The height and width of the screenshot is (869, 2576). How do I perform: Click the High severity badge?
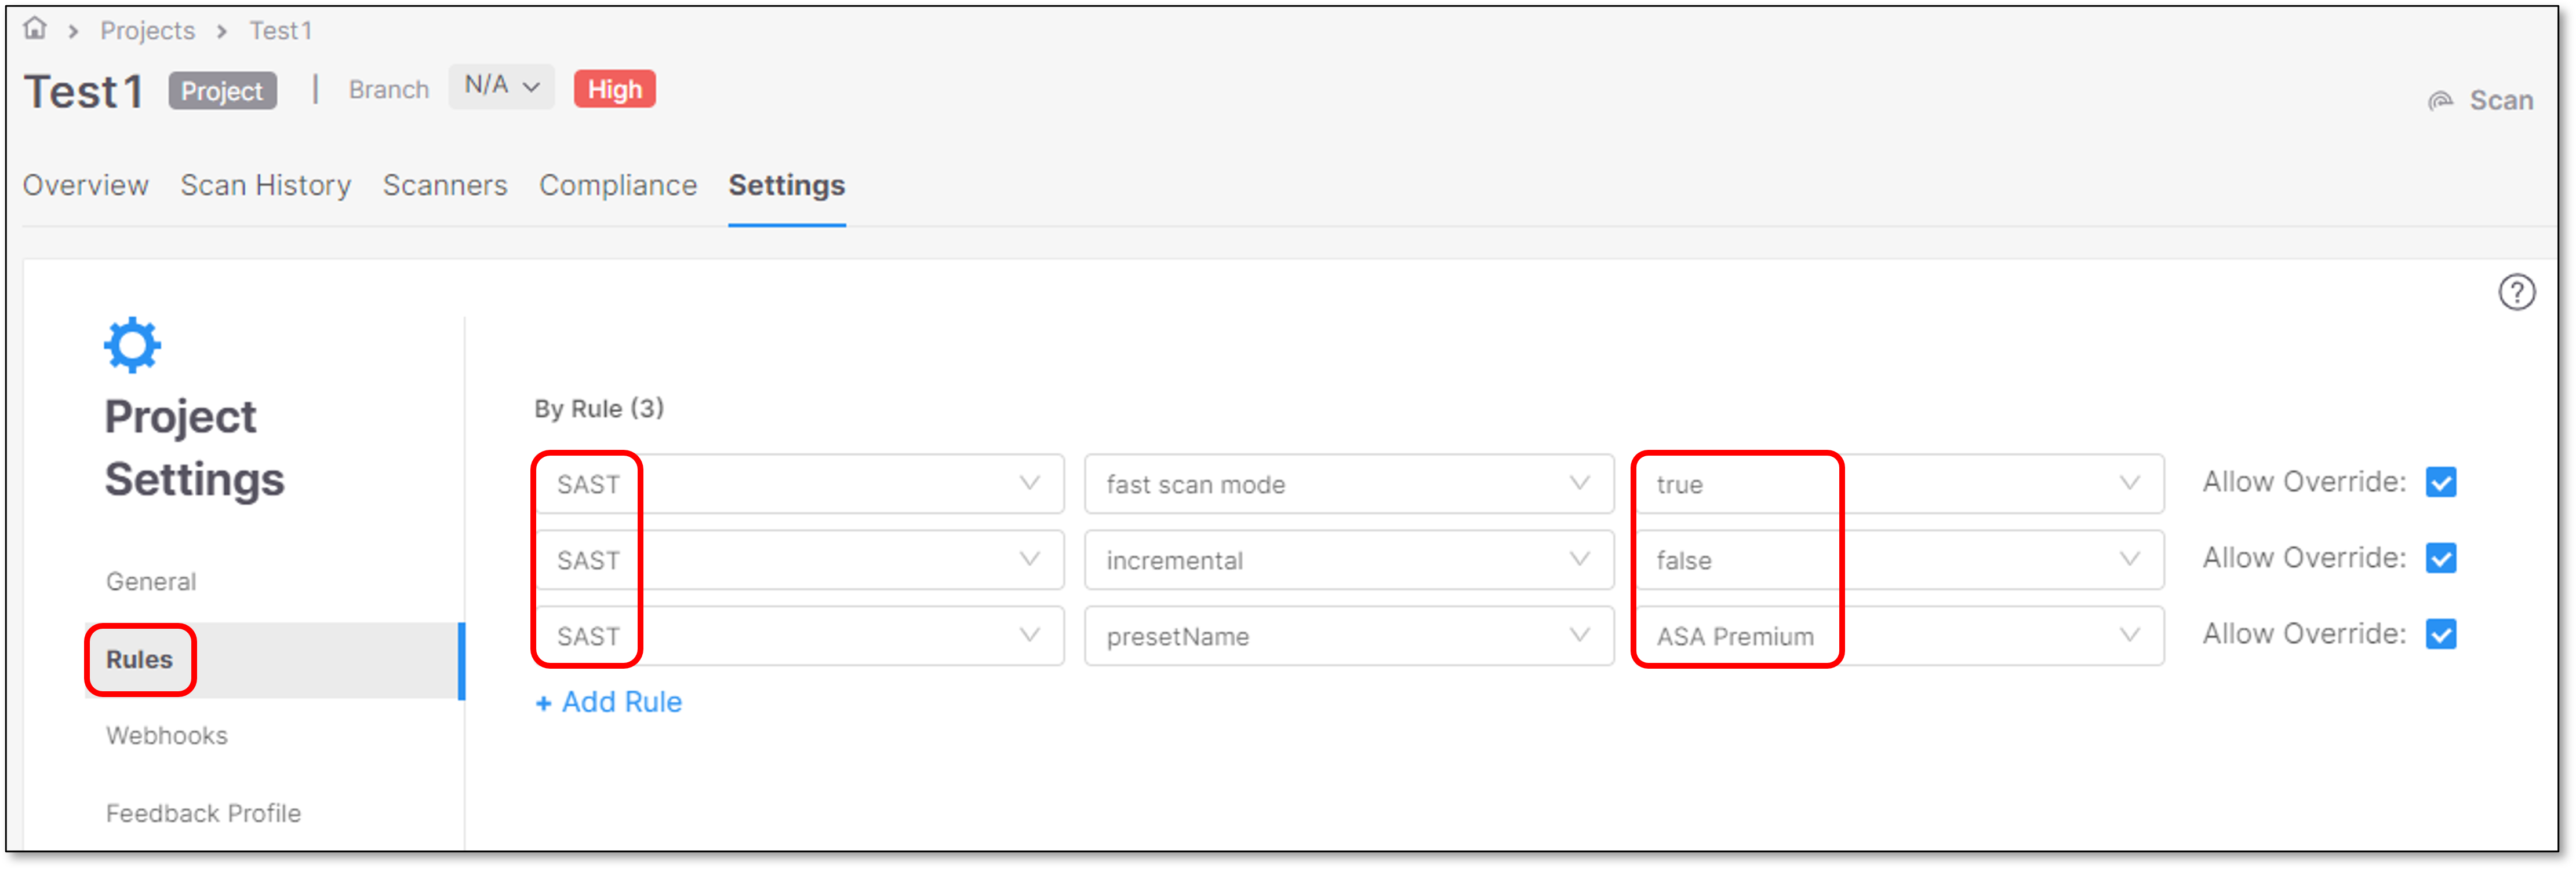[614, 89]
